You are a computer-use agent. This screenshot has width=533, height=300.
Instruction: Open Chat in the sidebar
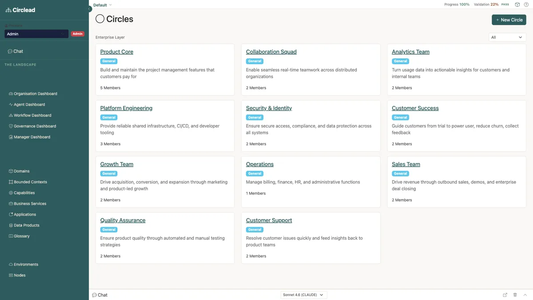tap(16, 51)
